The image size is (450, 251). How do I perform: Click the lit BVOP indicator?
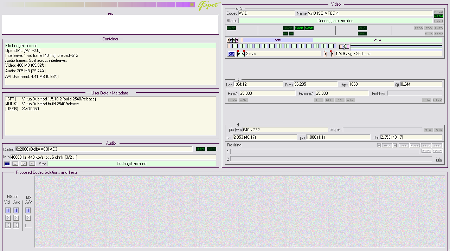pyautogui.click(x=309, y=28)
